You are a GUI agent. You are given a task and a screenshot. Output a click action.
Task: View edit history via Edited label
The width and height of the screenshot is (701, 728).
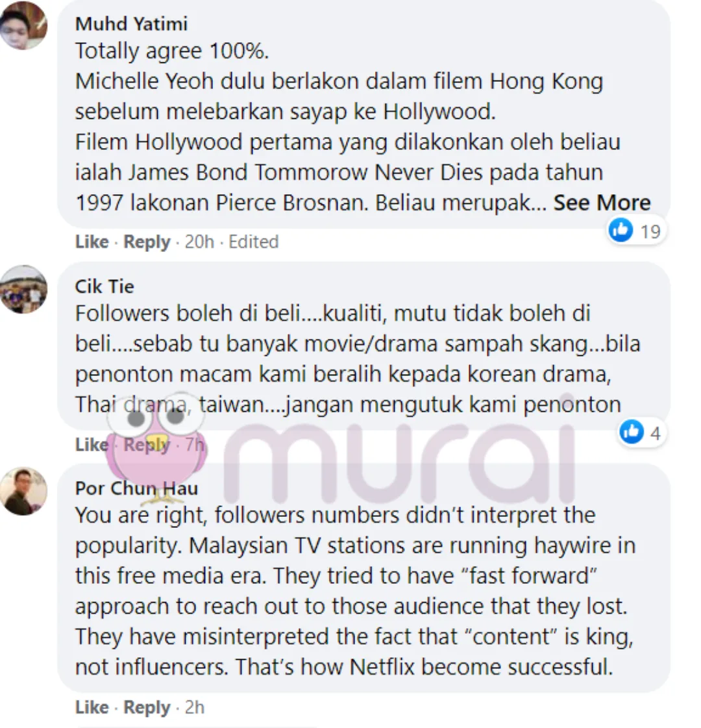(253, 242)
